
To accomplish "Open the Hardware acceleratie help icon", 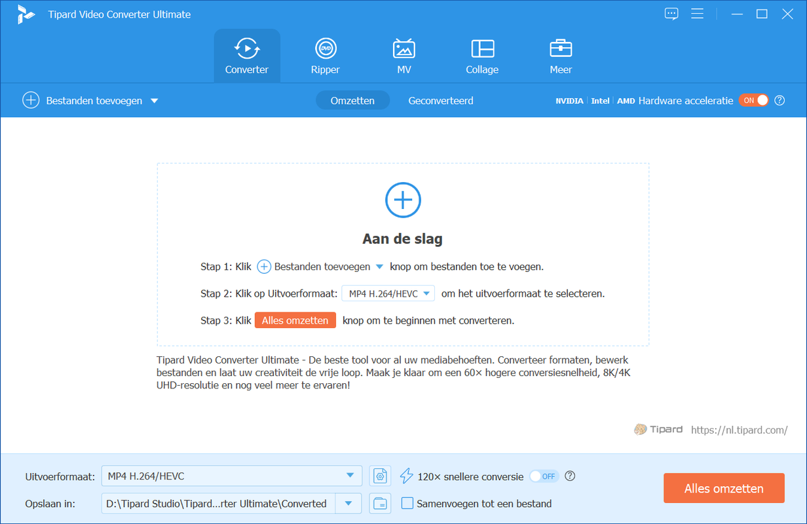I will pyautogui.click(x=779, y=100).
